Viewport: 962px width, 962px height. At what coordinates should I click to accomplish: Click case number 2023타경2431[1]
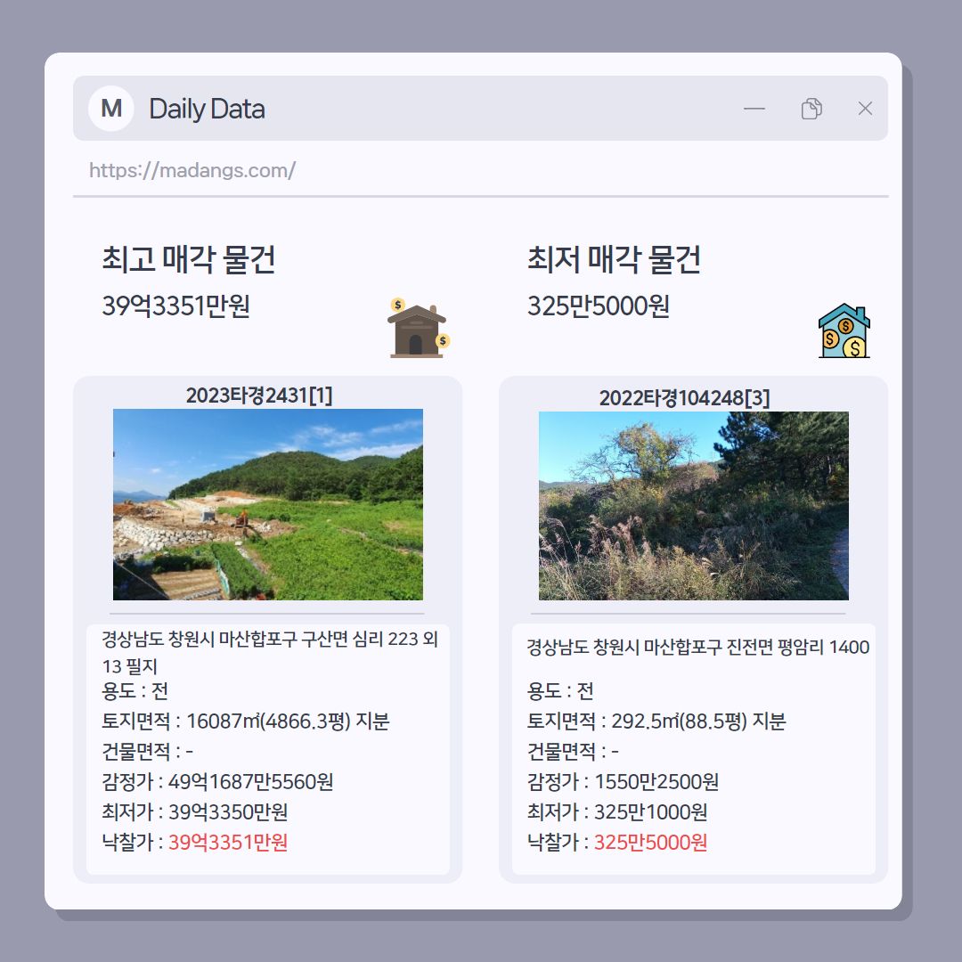click(259, 395)
